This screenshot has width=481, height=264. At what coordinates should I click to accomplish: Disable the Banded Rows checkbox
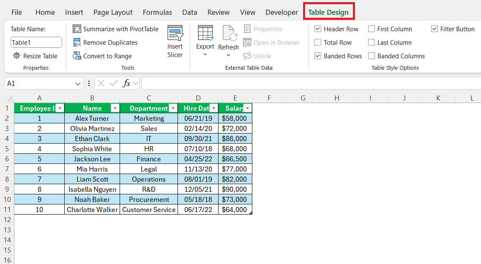click(318, 56)
